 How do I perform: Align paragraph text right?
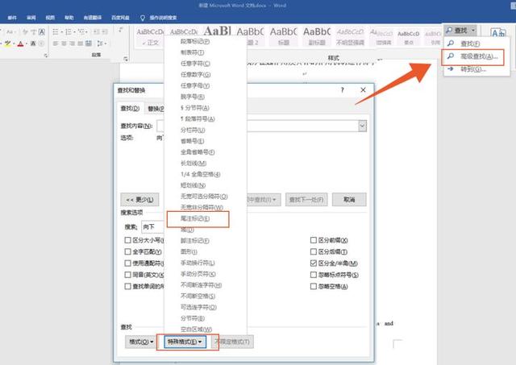72,44
